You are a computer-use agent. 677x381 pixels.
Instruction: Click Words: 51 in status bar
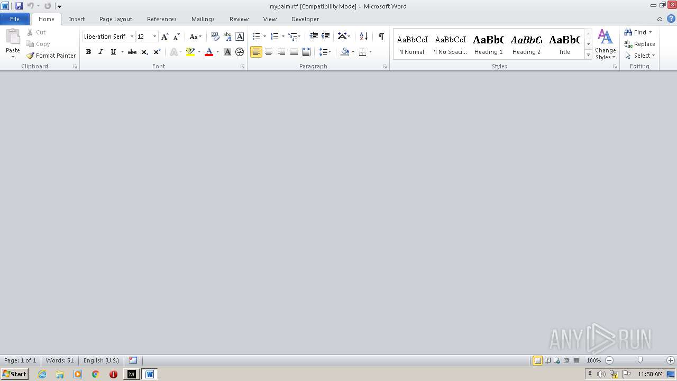click(x=60, y=360)
